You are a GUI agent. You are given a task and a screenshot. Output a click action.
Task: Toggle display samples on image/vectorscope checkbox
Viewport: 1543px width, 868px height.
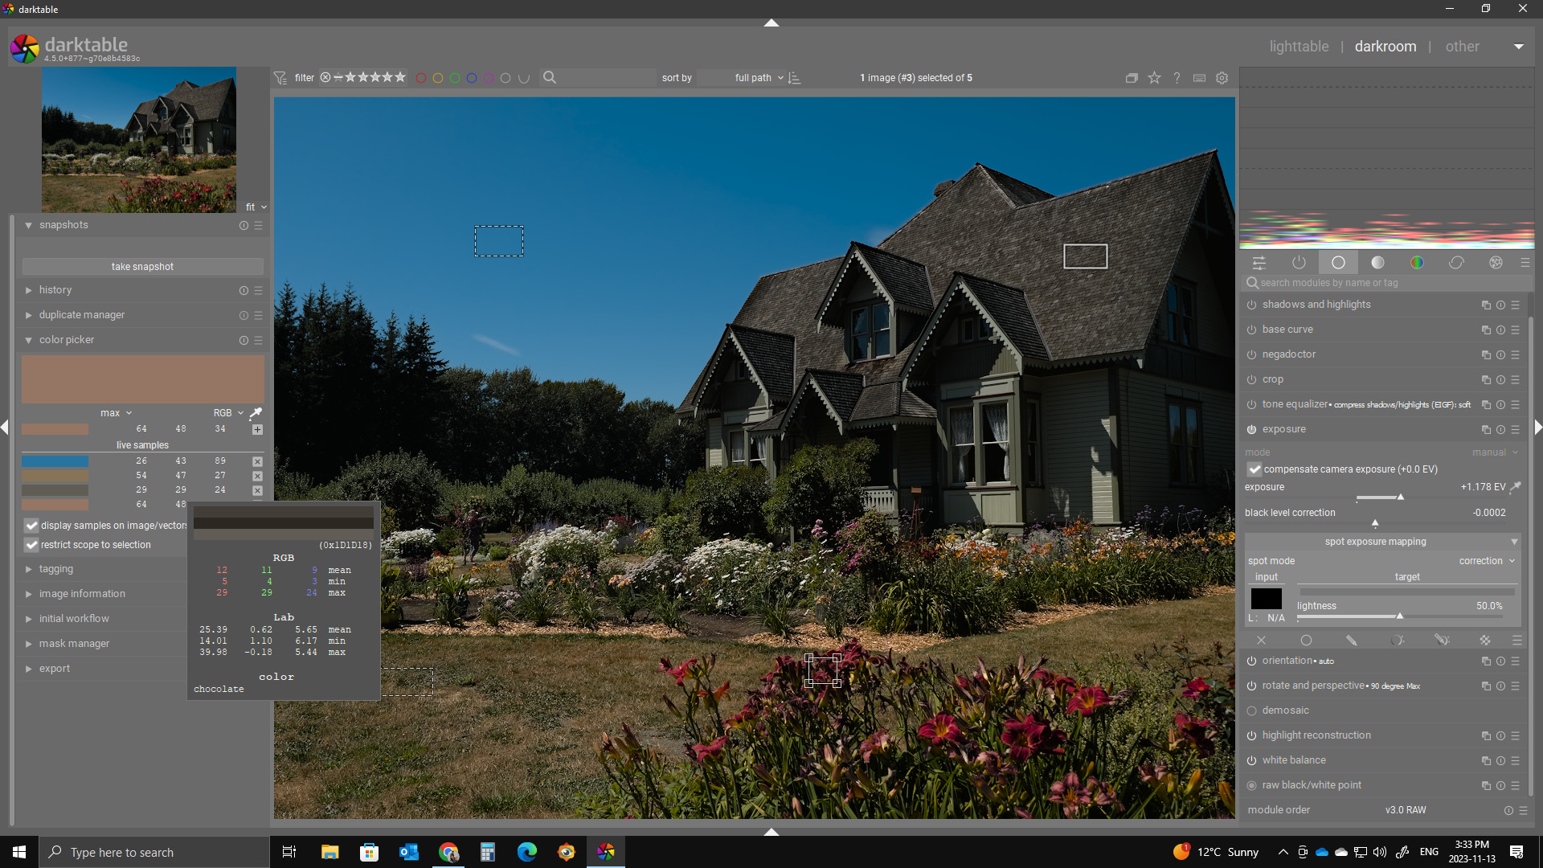click(x=31, y=526)
